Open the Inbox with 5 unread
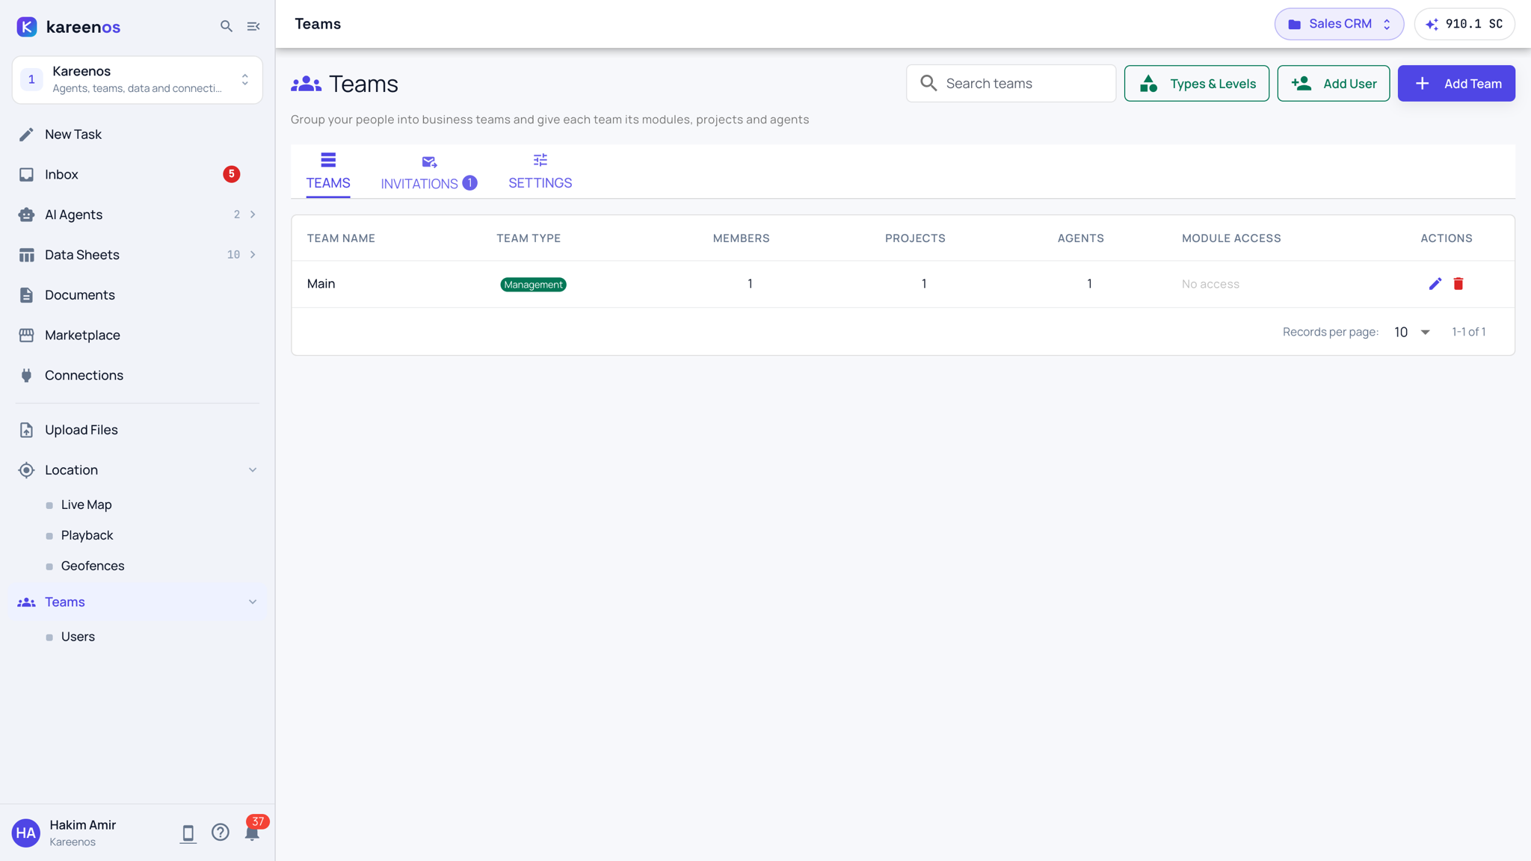The width and height of the screenshot is (1531, 861). [x=138, y=174]
